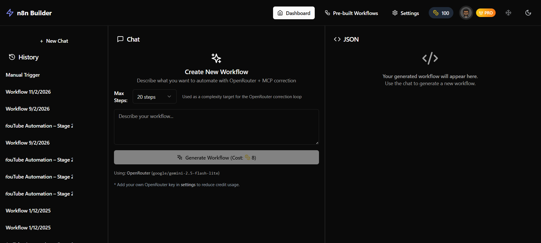Click the JSON panel title
Image resolution: width=541 pixels, height=243 pixels.
pyautogui.click(x=351, y=39)
